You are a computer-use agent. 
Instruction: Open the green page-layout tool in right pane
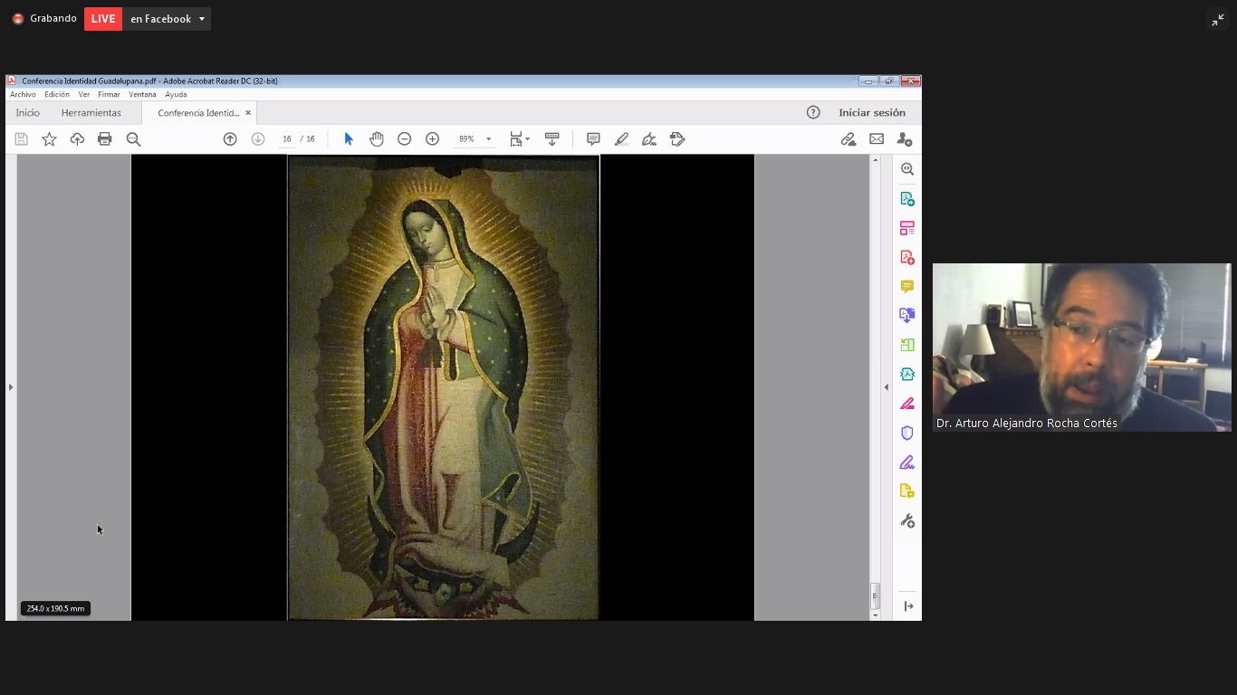907,345
